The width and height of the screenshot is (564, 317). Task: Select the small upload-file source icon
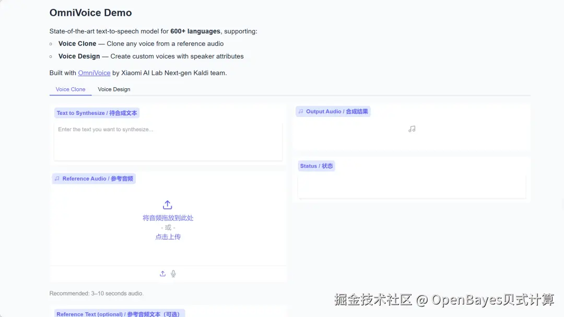point(162,274)
